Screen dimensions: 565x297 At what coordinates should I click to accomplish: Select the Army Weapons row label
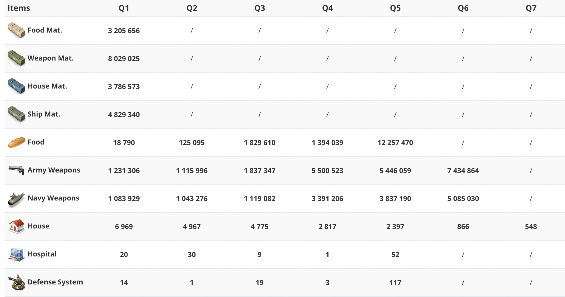click(x=54, y=170)
